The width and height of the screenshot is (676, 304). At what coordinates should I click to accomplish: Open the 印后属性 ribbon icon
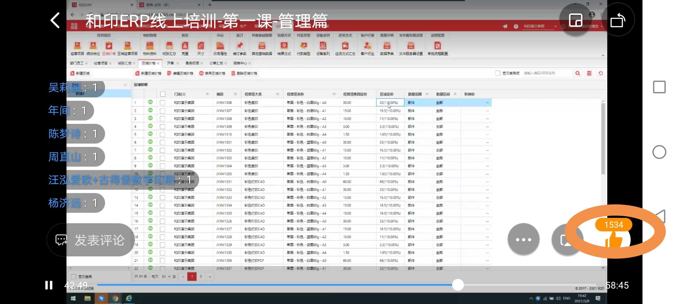tap(220, 48)
